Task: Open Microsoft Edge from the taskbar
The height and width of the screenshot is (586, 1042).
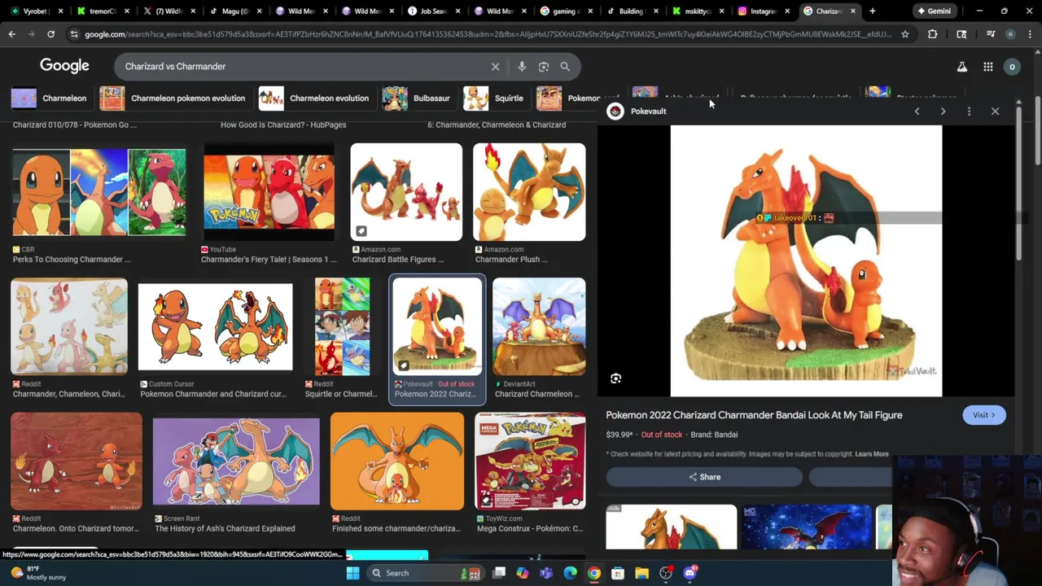Action: click(x=570, y=573)
